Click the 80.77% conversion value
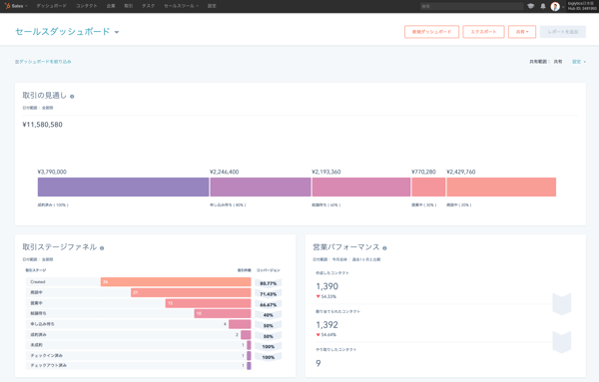This screenshot has width=599, height=382. point(269,283)
